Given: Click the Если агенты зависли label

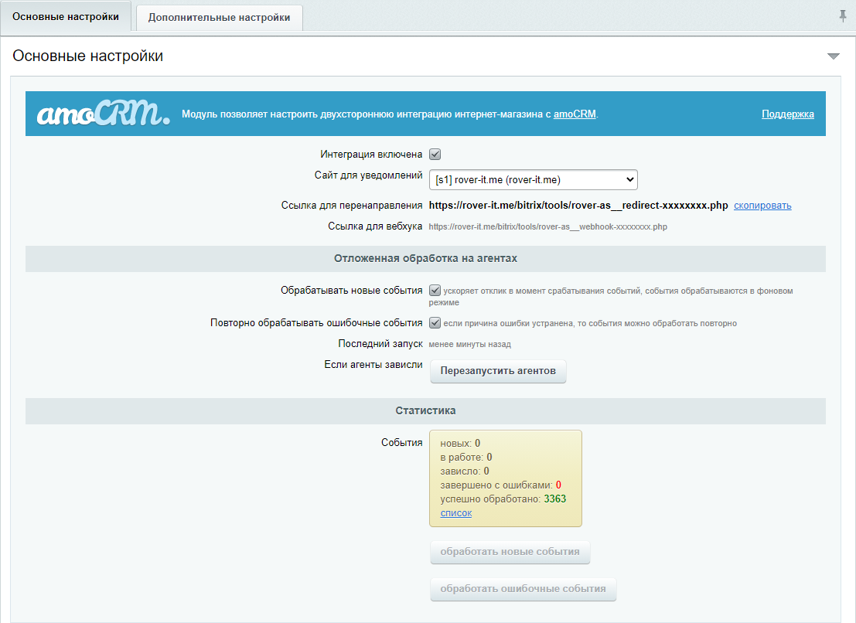Looking at the screenshot, I should coord(373,364).
